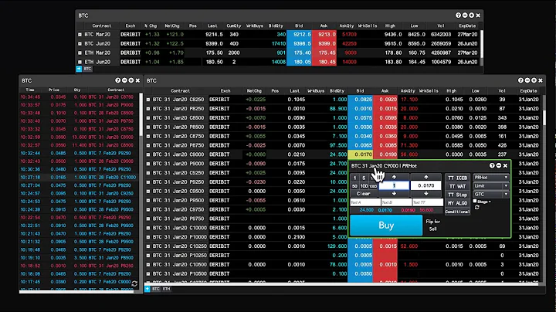This screenshot has height=312, width=556.
Task: Click the 0.0920 ask for C8250
Action: click(x=385, y=100)
